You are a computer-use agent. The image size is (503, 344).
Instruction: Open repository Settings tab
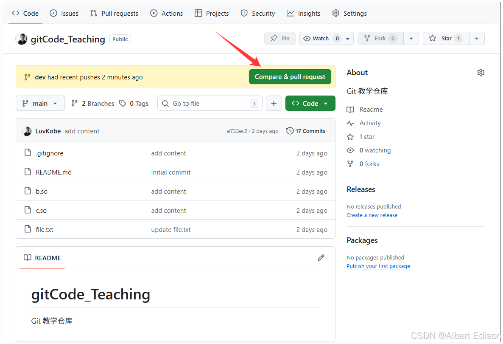(x=349, y=14)
